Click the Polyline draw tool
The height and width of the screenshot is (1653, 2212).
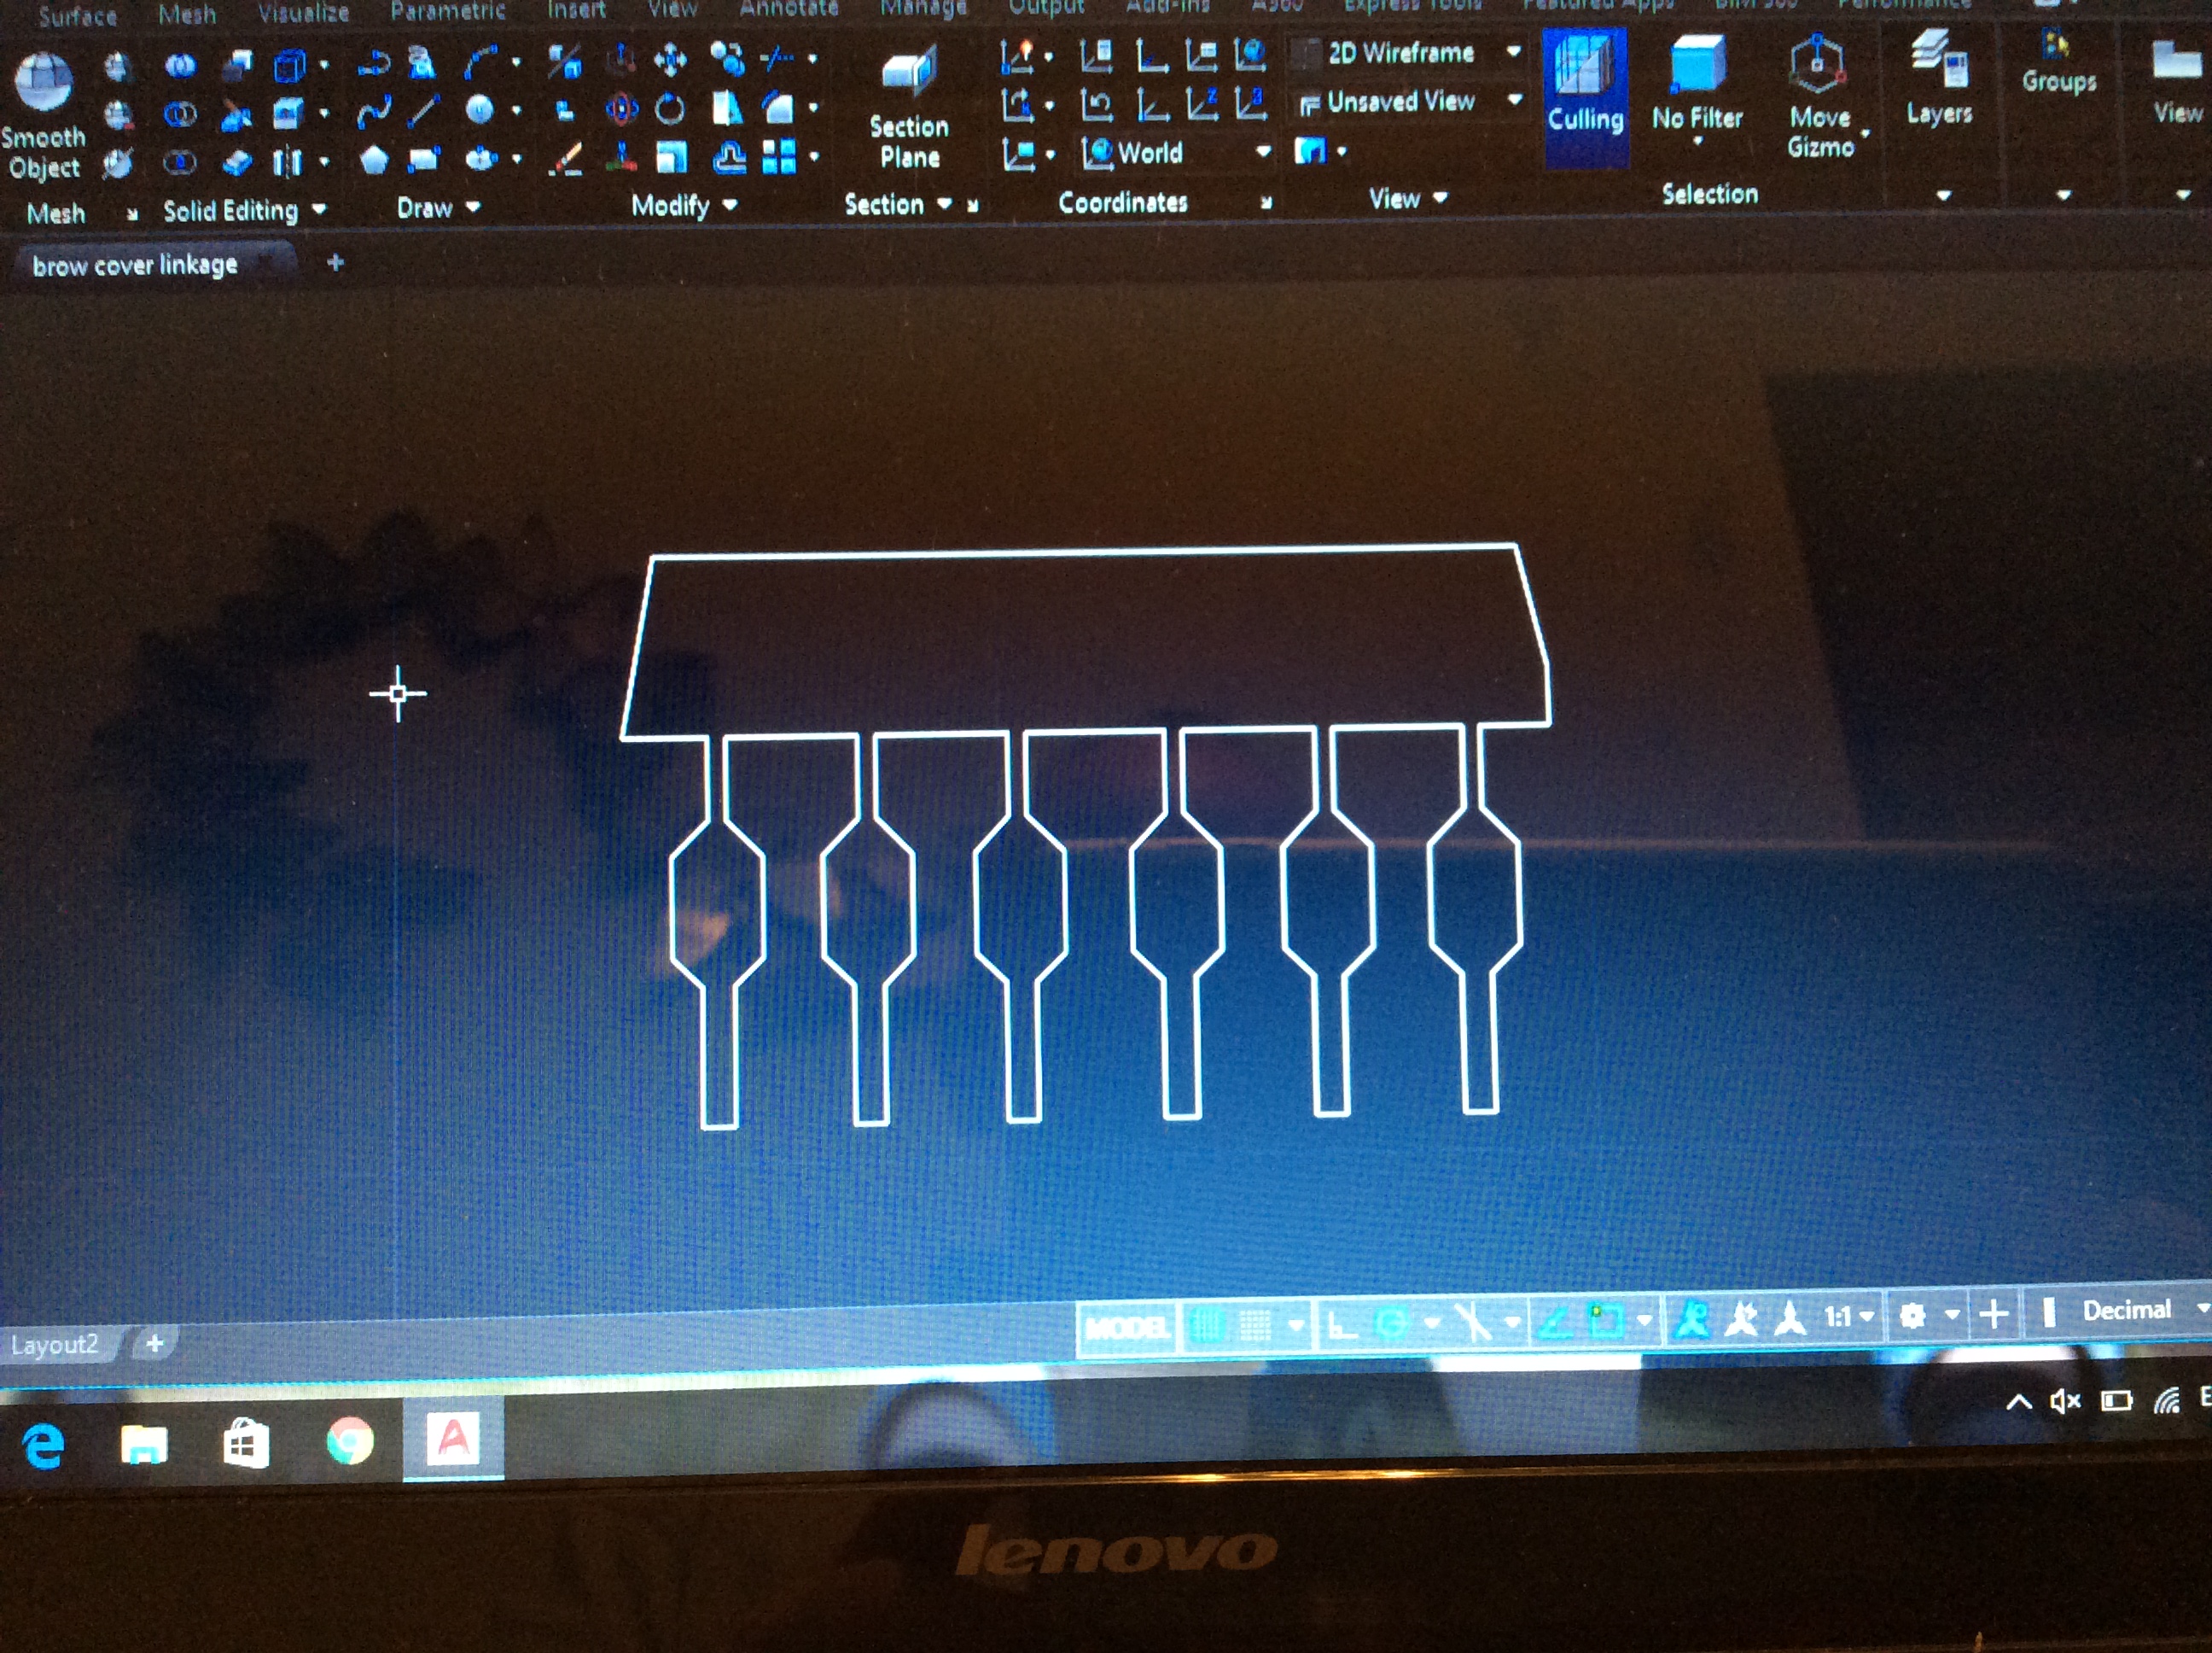coord(373,65)
